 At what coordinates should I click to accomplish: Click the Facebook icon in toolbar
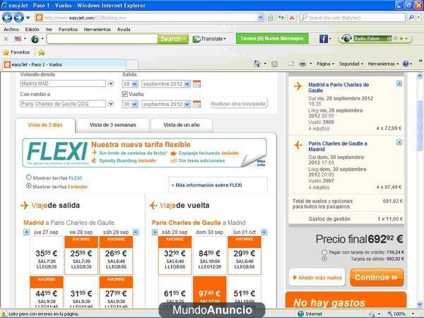324,39
